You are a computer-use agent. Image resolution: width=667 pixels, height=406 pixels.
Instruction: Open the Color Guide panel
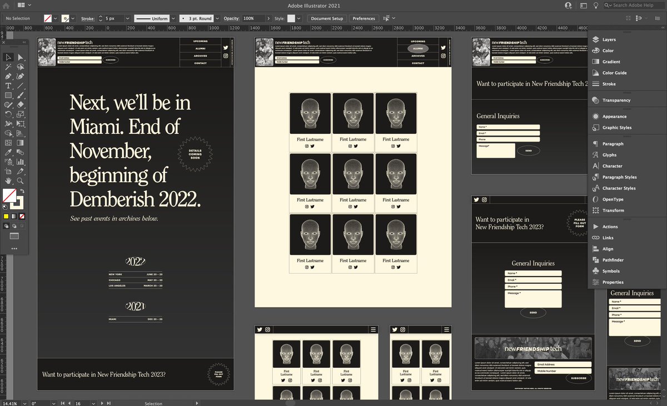[x=614, y=73]
